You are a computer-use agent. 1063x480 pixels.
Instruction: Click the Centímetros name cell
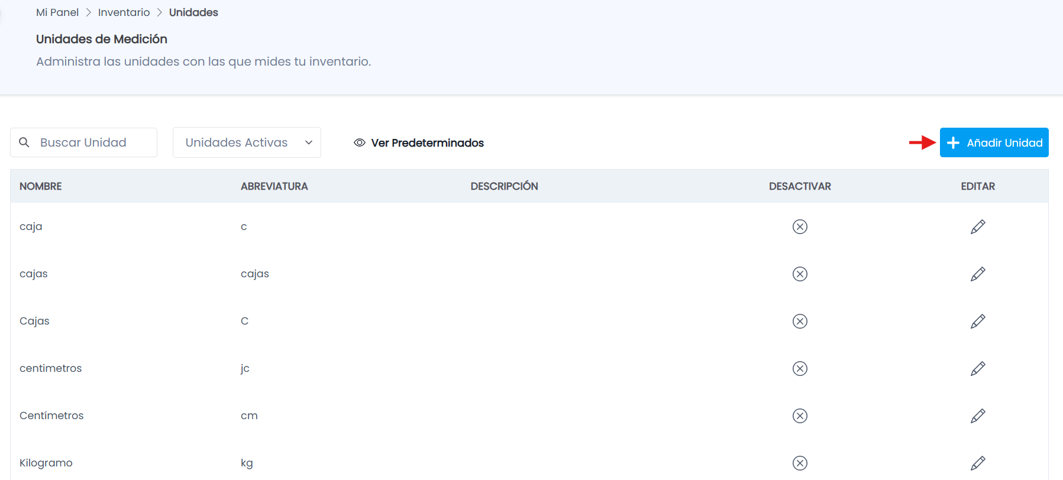click(x=51, y=416)
